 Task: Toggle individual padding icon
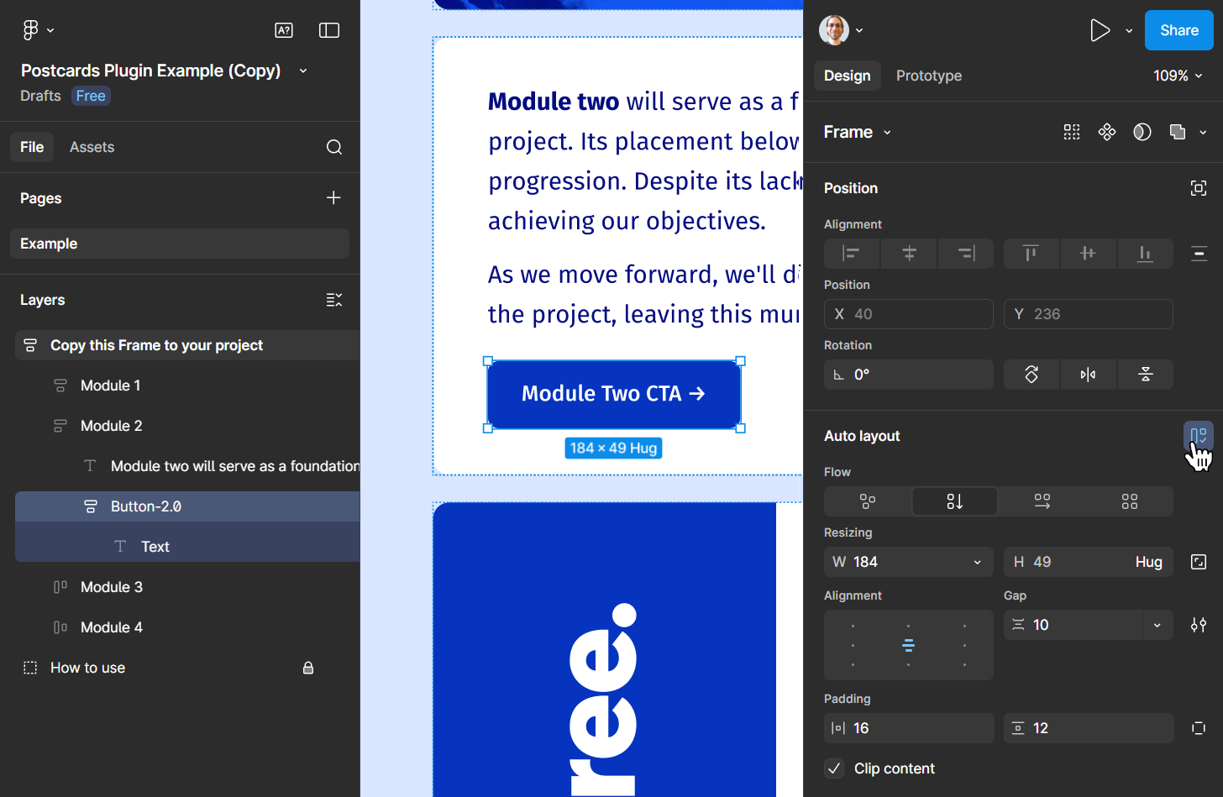point(1199,728)
